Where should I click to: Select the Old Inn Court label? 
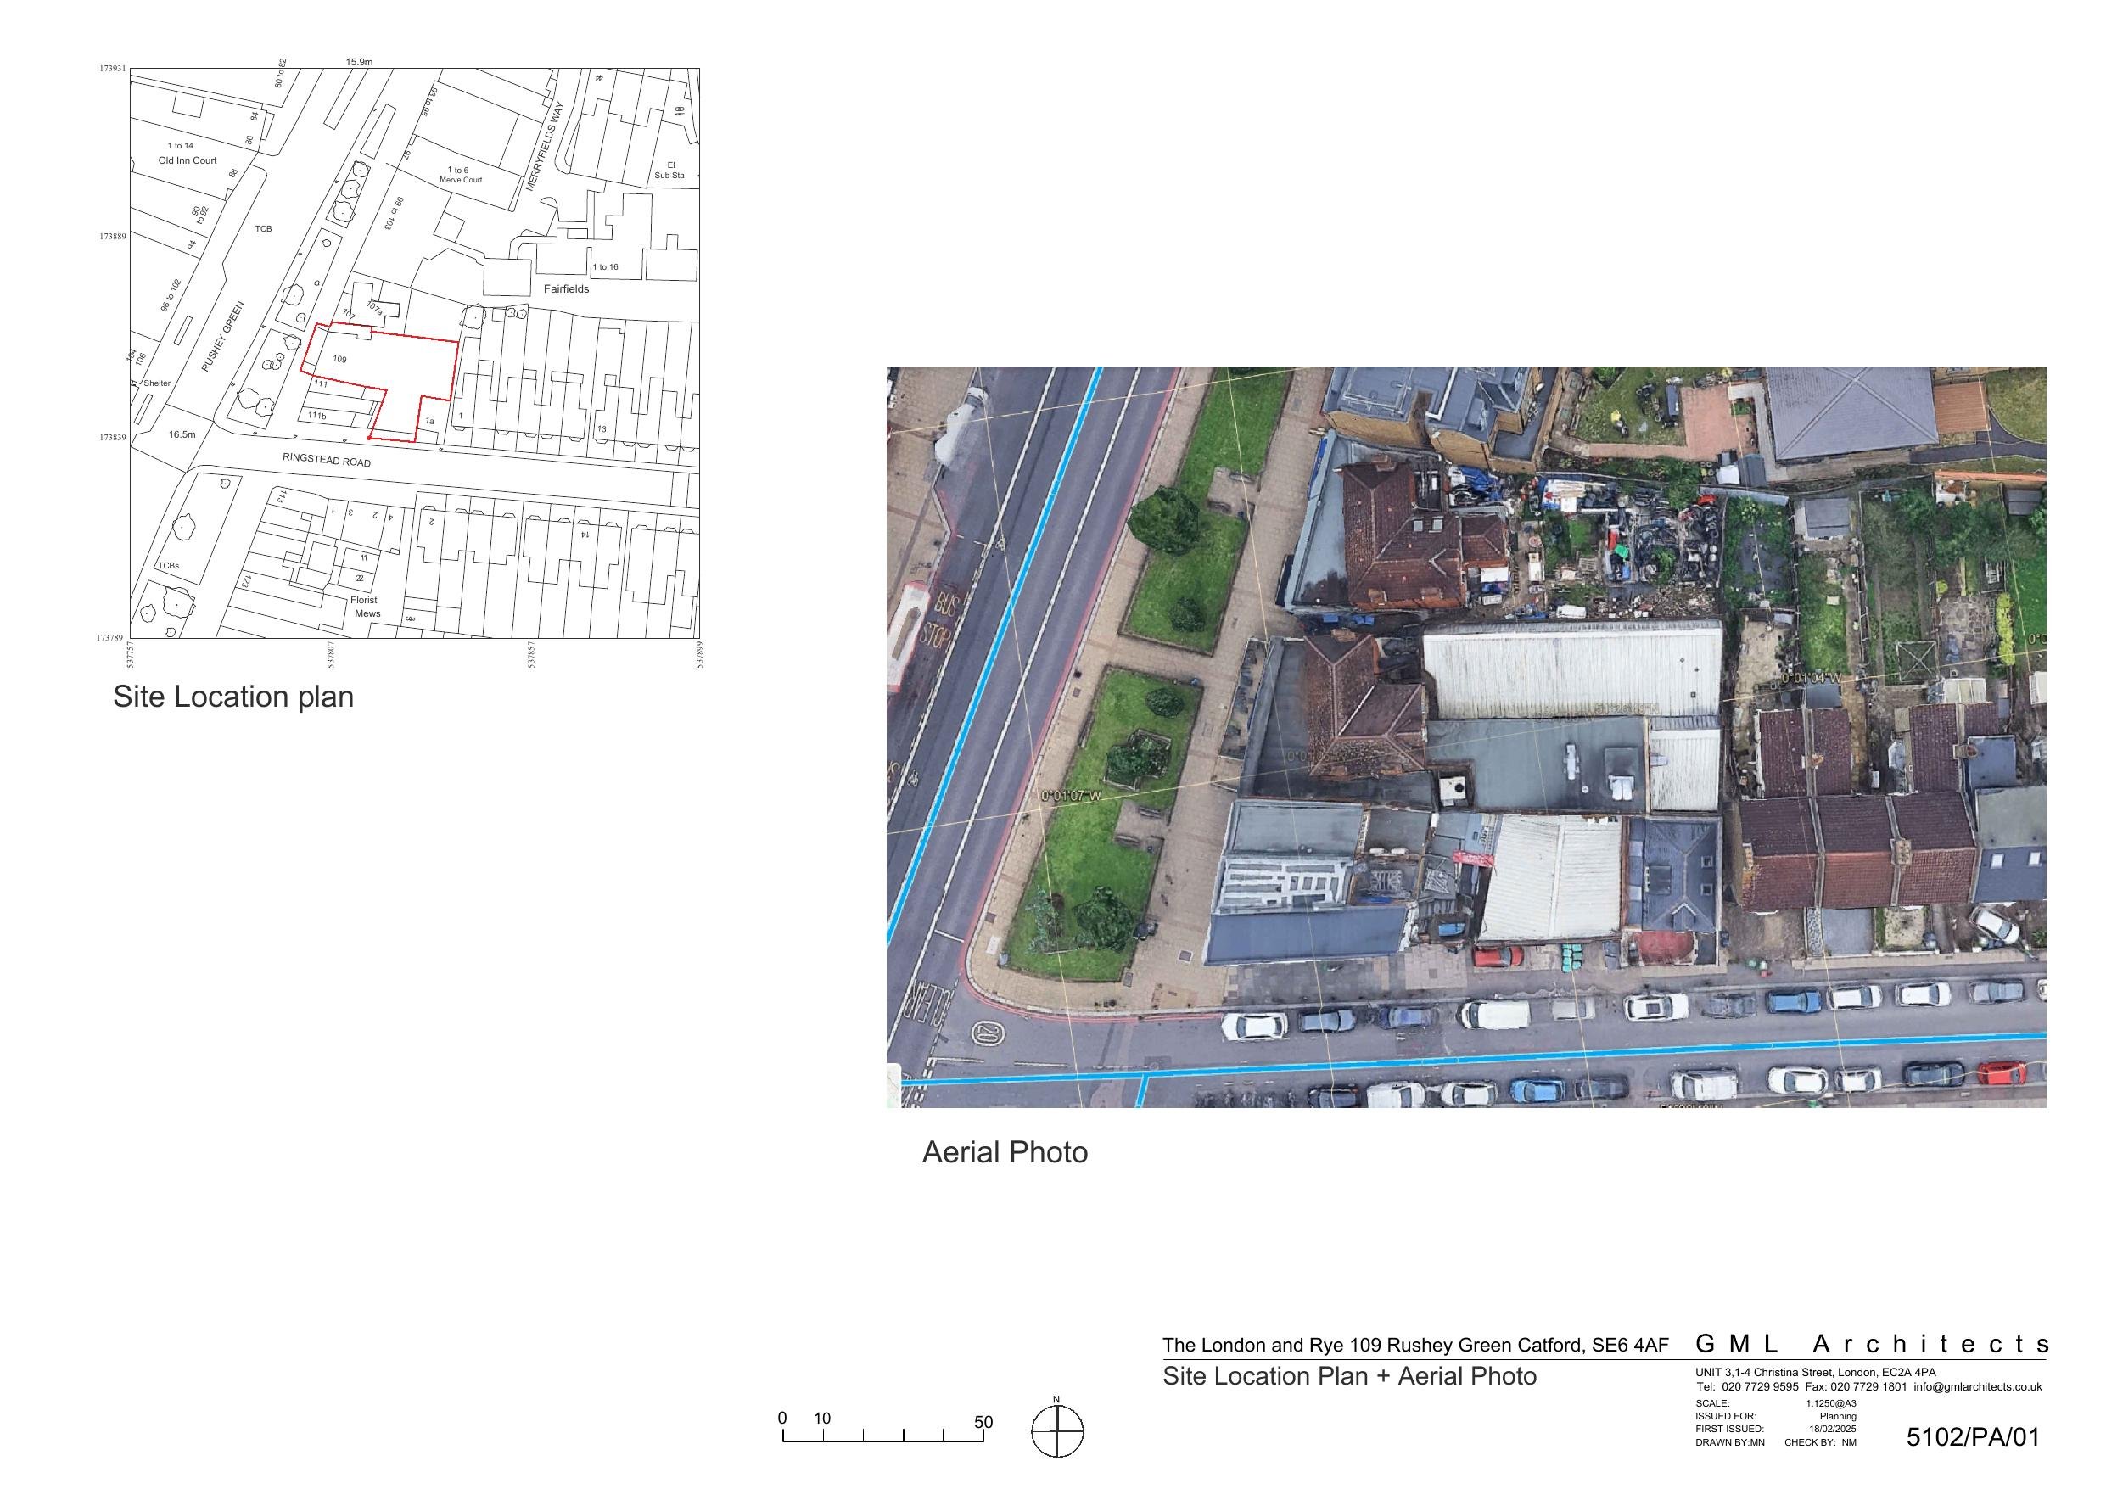click(188, 160)
